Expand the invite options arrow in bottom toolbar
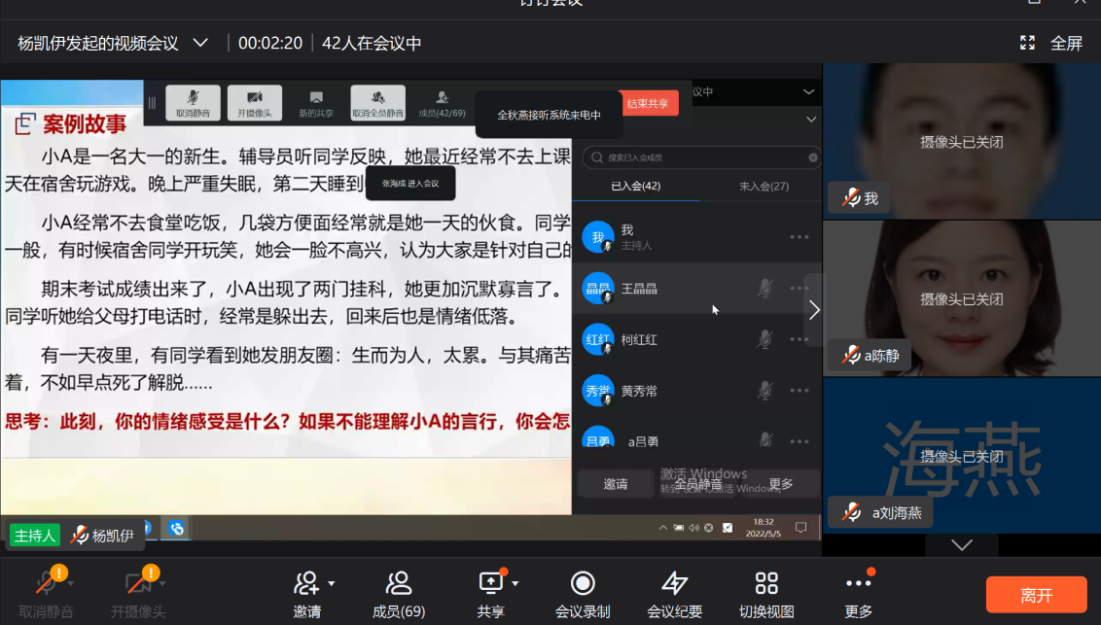Screen dimensions: 1101x625 click(332, 583)
